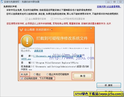This screenshot has height=97, width=124.
Task: Open the 安装失败?点击查看帮助 link
Action: pos(109,7)
